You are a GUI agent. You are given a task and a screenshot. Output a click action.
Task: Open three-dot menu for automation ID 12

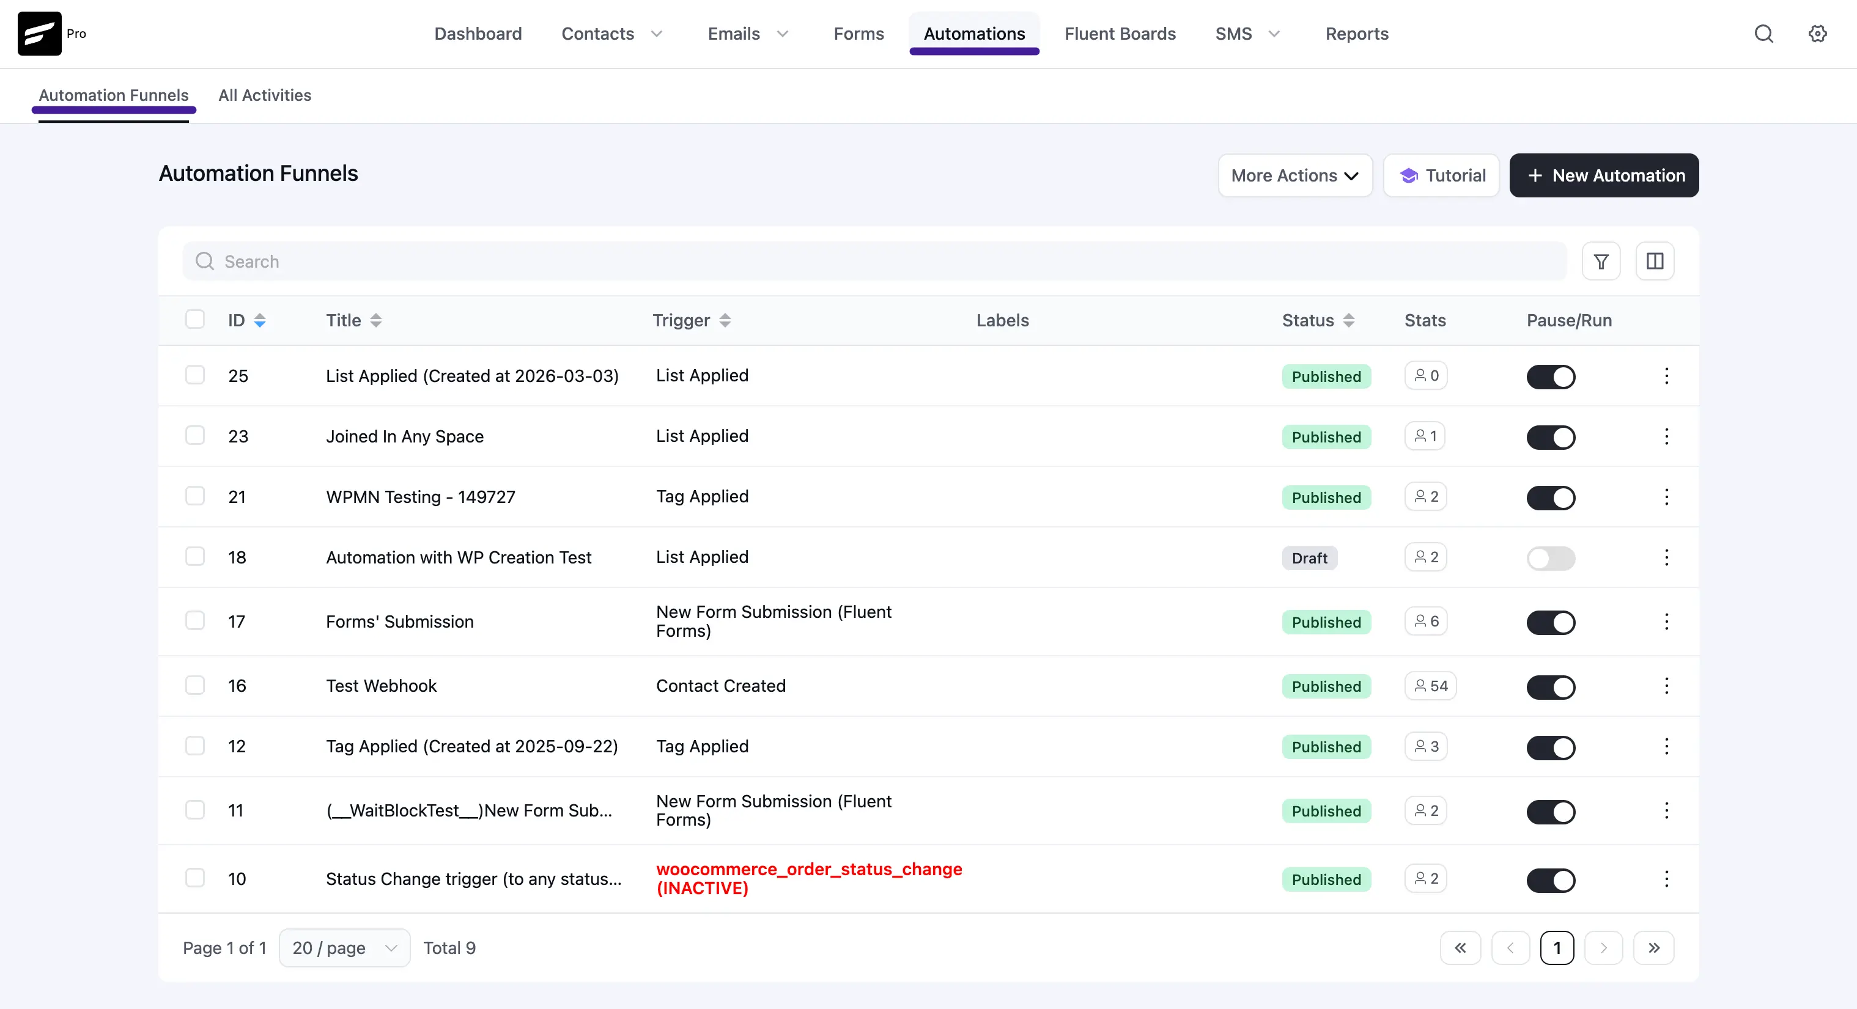[x=1666, y=746]
